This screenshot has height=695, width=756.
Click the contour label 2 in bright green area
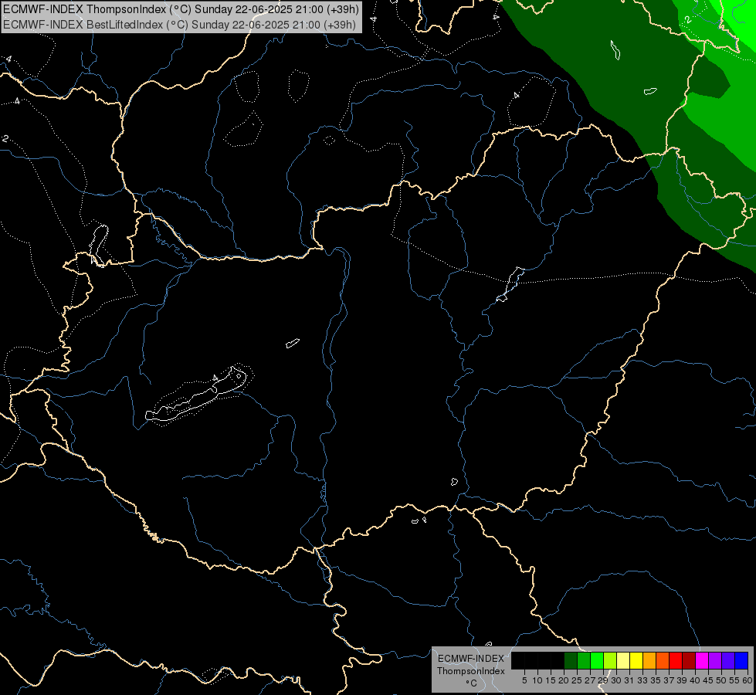click(x=688, y=19)
